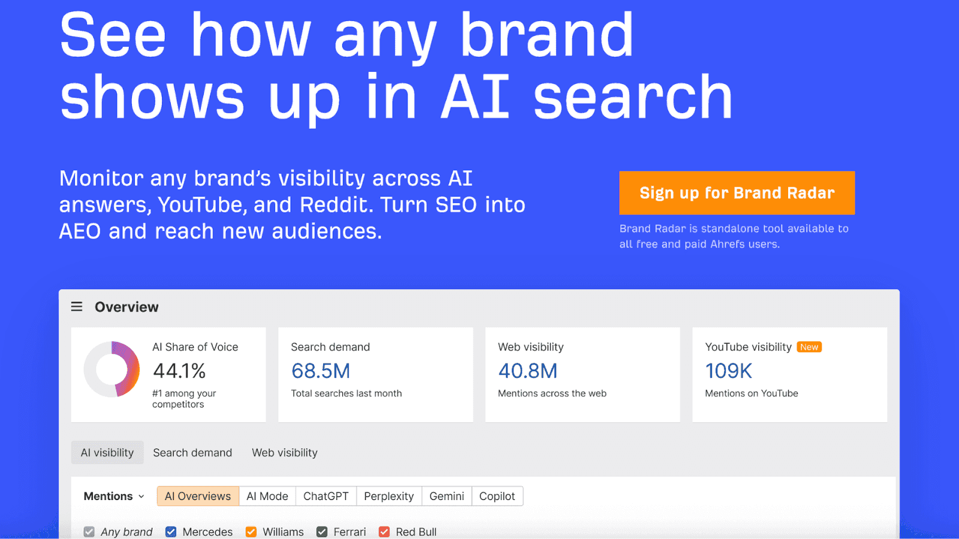This screenshot has width=959, height=539.
Task: Click the Web visibility card title
Action: 530,347
